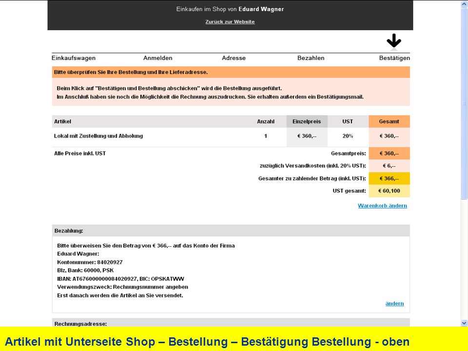Click the scrollbar up arrow
Image resolution: width=468 pixels, height=351 pixels.
[464, 4]
